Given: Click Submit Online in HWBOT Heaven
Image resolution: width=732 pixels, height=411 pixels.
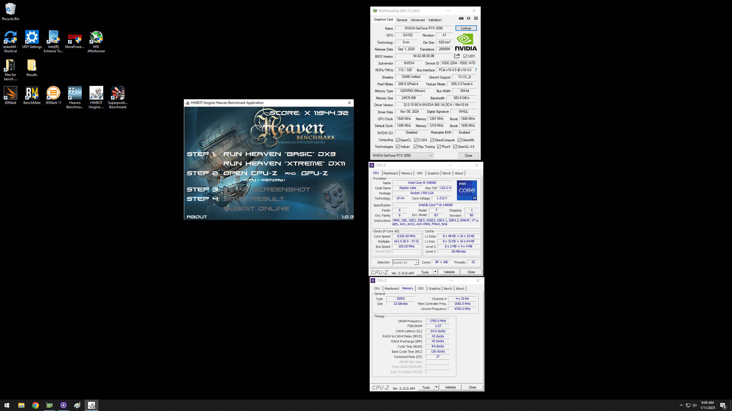Looking at the screenshot, I should coord(256,209).
